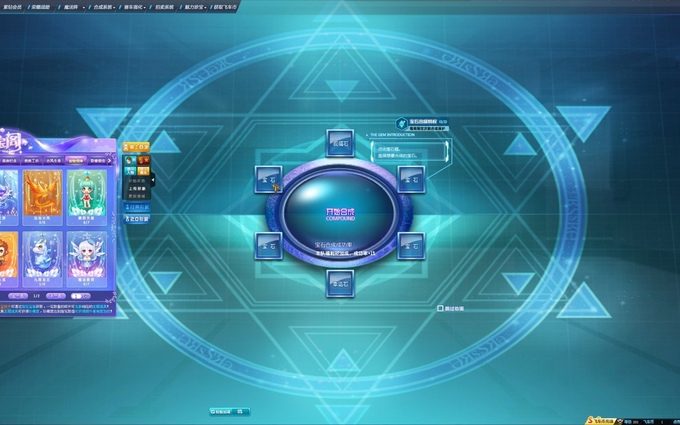This screenshot has height=425, width=680.
Task: Click the 宝石合成特权 hexagon gem icon
Action: 401,124
